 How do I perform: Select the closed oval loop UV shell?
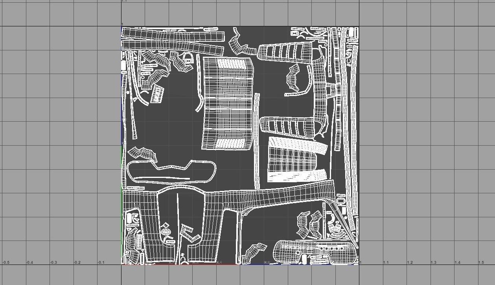[x=171, y=172]
